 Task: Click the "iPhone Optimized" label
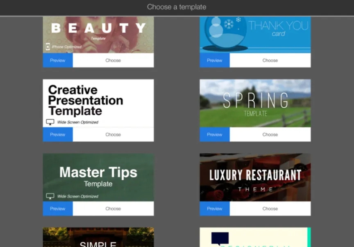tap(67, 47)
